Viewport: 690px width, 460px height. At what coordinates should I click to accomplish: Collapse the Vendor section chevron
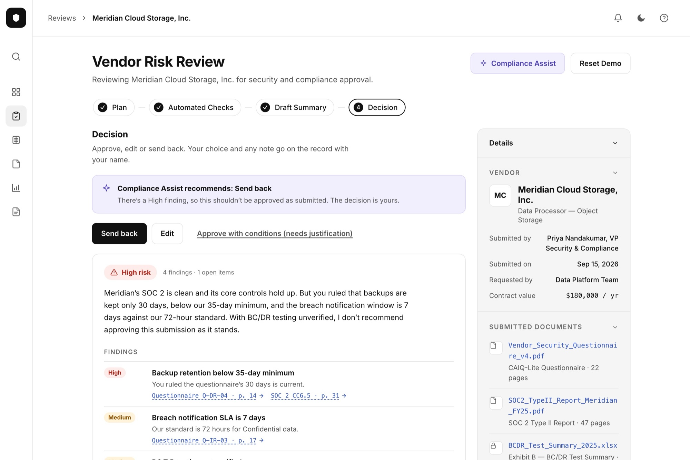click(615, 173)
